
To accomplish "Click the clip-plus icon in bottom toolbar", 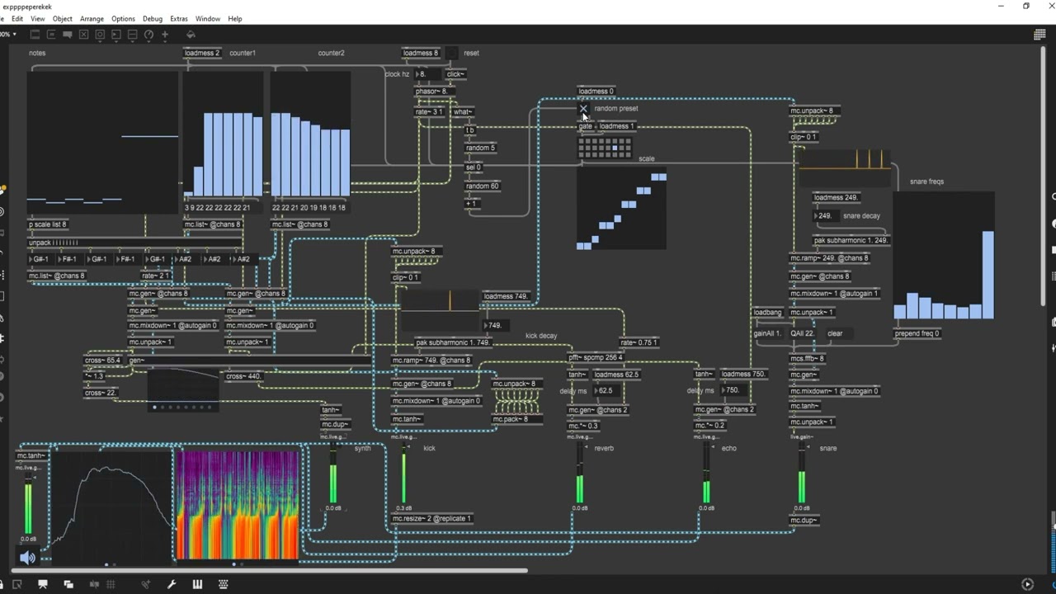I will pyautogui.click(x=146, y=584).
